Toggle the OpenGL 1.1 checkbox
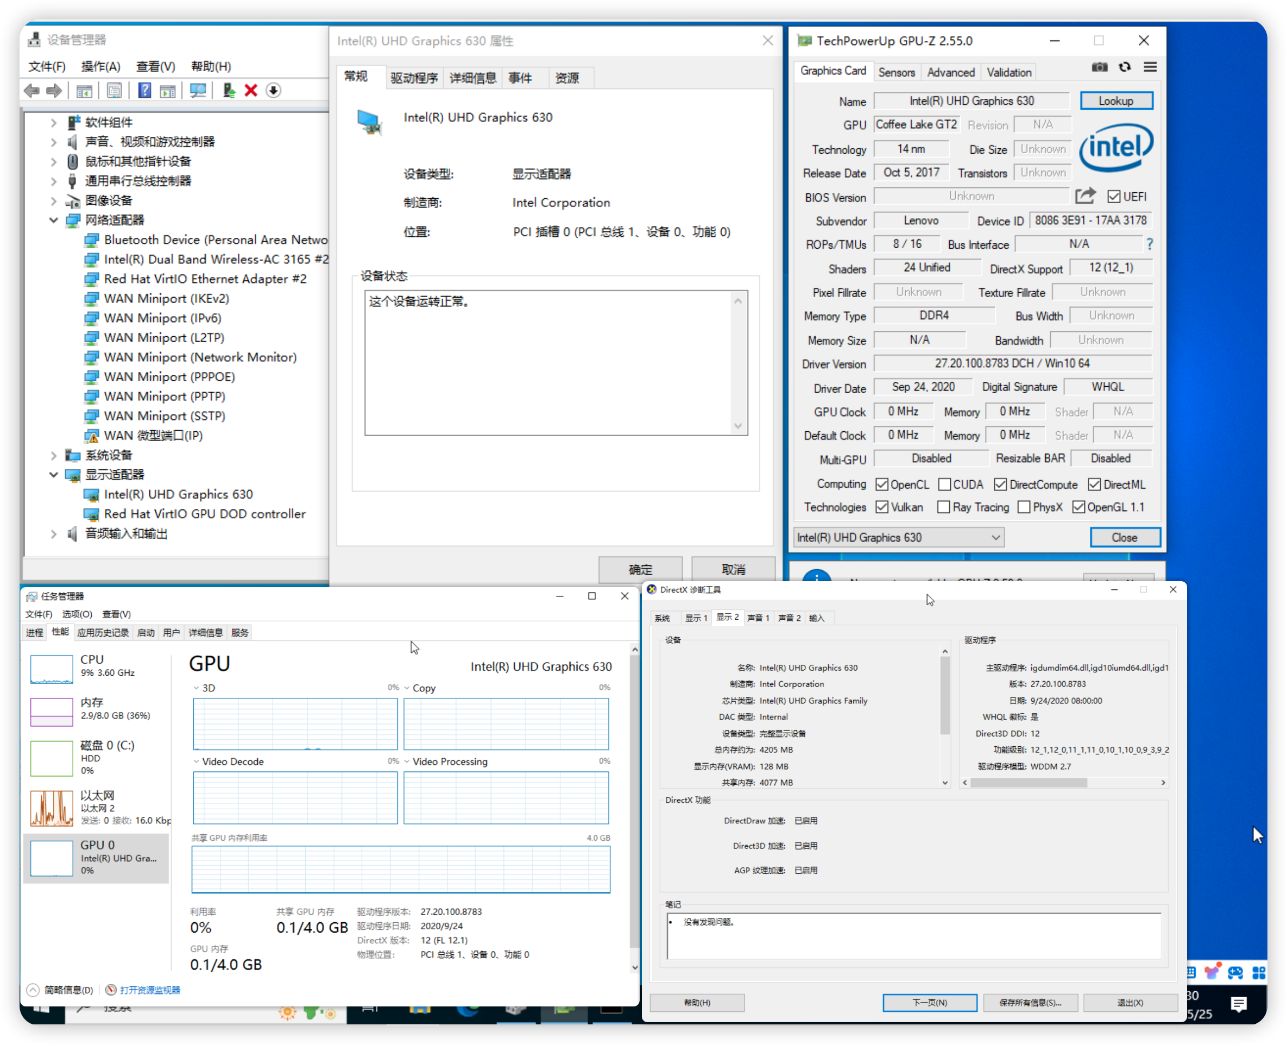This screenshot has height=1045, width=1287. [1079, 507]
